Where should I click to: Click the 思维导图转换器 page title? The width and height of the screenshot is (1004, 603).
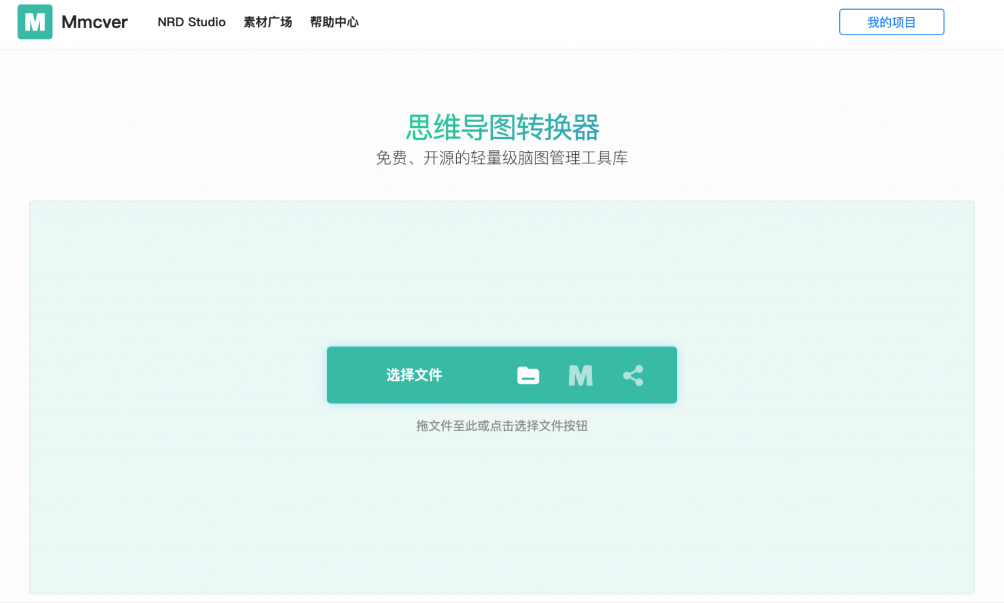tap(501, 129)
